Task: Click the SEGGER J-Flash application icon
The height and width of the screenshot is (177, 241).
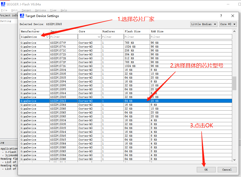Action: point(3,4)
